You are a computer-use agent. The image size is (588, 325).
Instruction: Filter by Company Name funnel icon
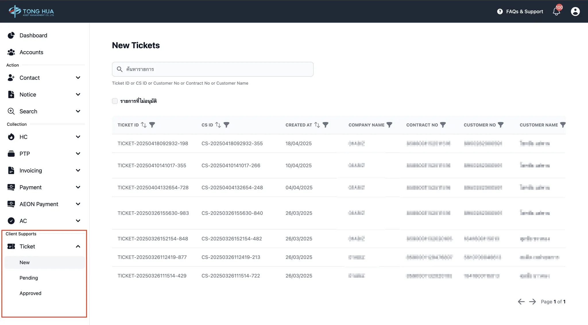tap(389, 125)
